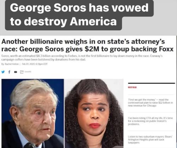Open 'First we get the money' story

[150, 103]
